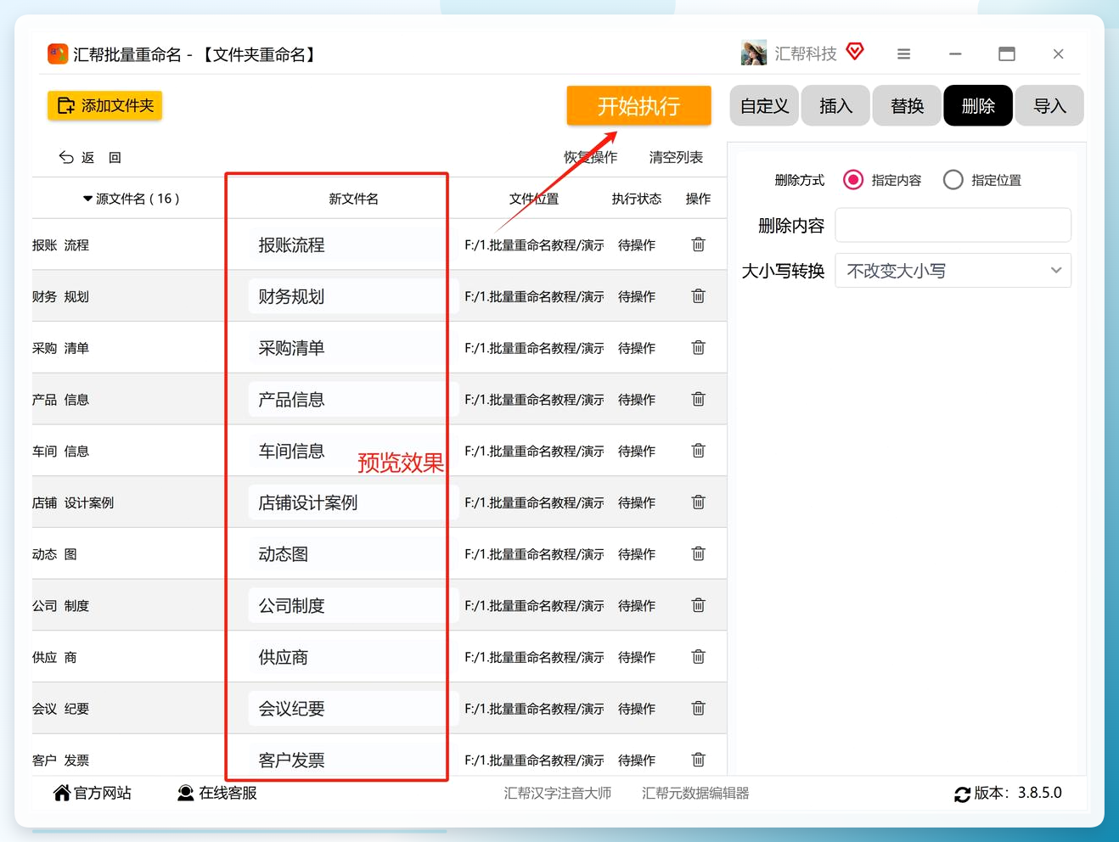Select 指定位置 delete mode radio
Viewport: 1119px width, 842px height.
point(953,180)
